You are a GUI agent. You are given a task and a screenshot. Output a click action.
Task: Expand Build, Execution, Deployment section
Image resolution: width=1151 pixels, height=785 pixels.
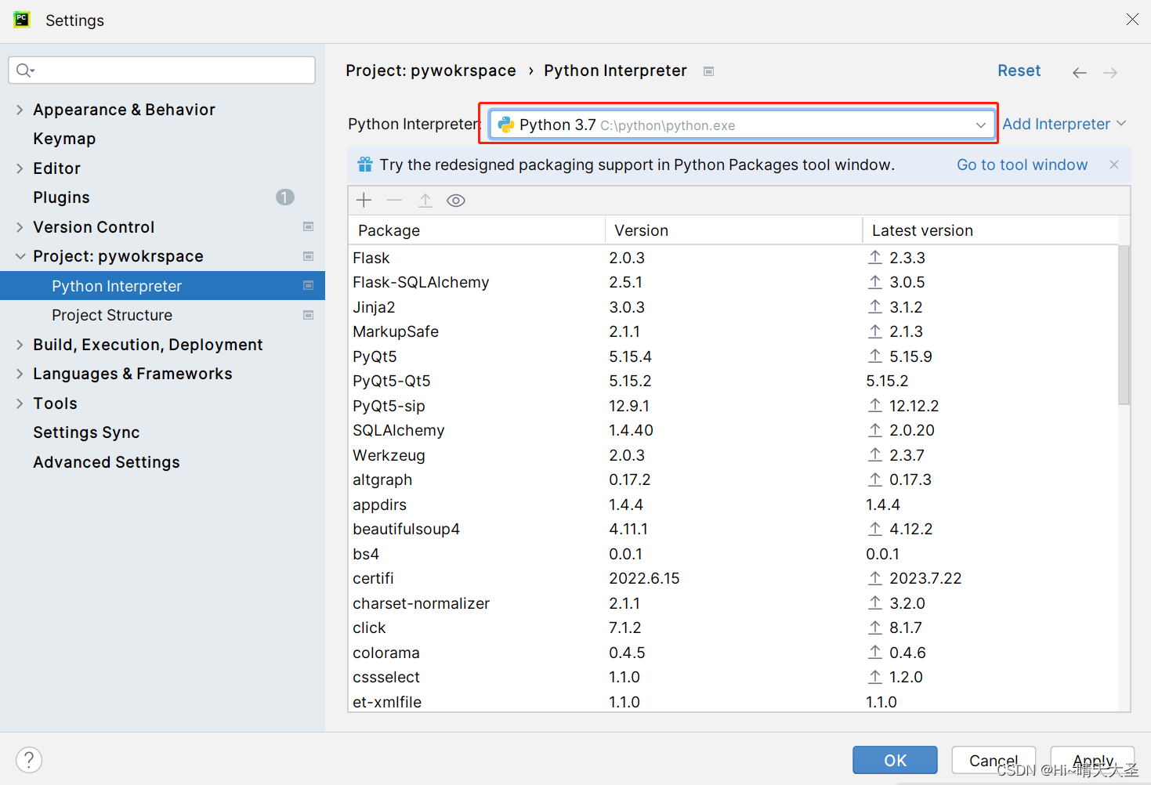[x=20, y=345]
